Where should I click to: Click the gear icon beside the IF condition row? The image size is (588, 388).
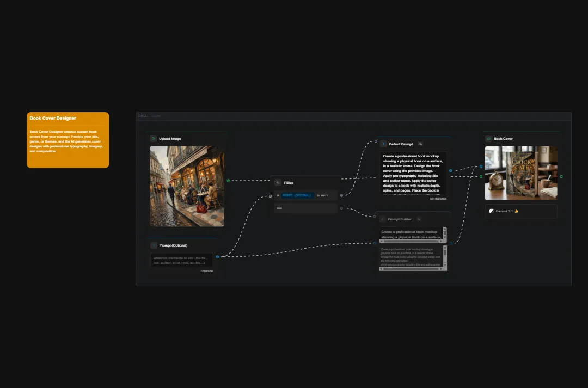(341, 195)
